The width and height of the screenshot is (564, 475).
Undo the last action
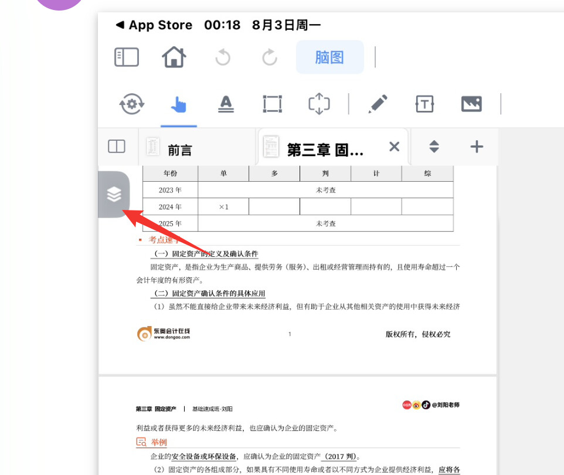click(223, 57)
